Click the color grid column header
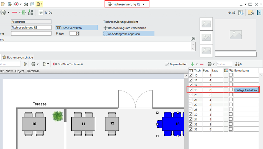 click(x=226, y=70)
